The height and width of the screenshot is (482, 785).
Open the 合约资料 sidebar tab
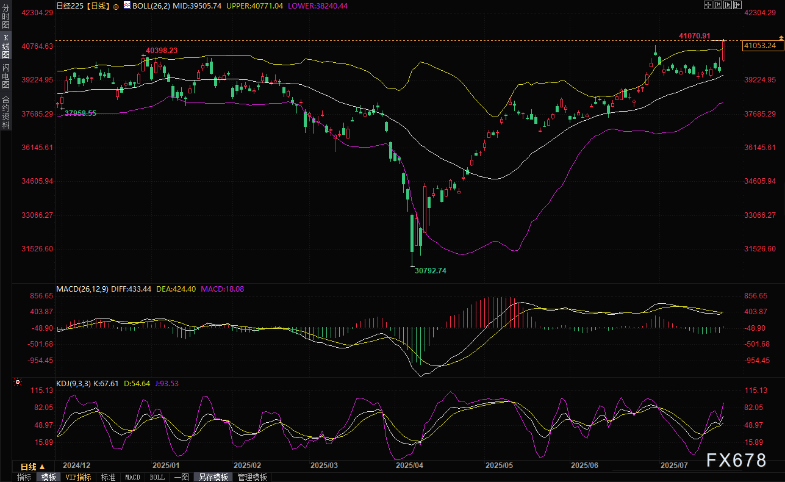(x=5, y=112)
